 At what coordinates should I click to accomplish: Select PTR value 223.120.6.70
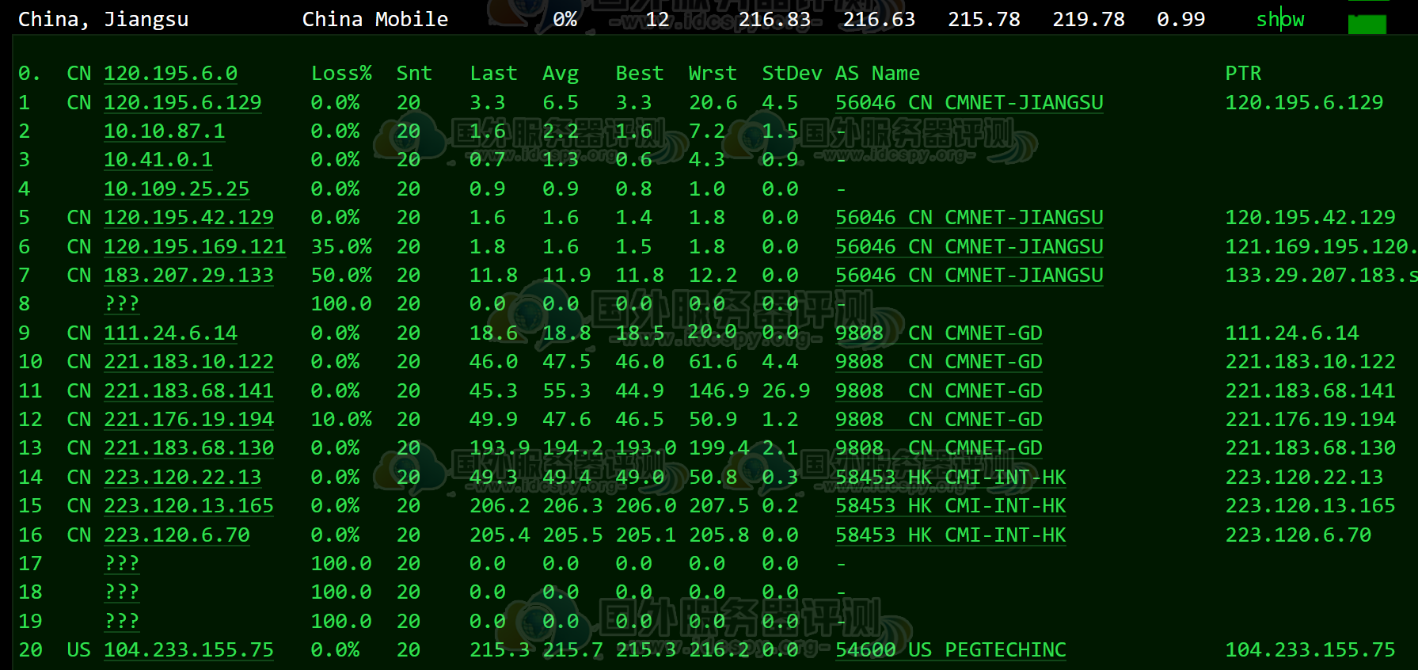[x=1298, y=535]
